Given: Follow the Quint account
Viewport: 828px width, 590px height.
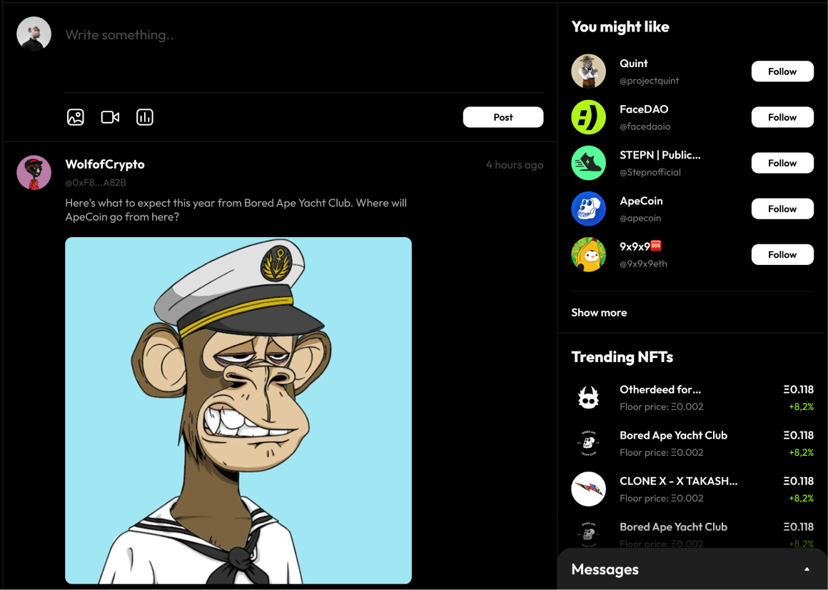Looking at the screenshot, I should pyautogui.click(x=782, y=71).
